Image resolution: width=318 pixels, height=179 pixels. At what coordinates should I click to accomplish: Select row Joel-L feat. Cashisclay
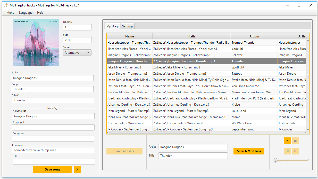[206, 98]
